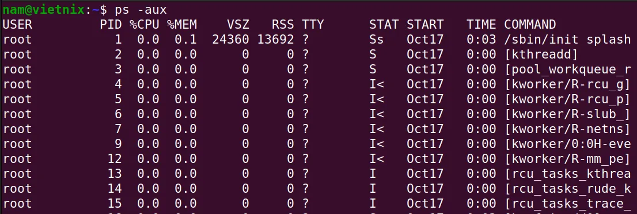Click PID 13 in the process list
The height and width of the screenshot is (214, 637).
tap(115, 174)
